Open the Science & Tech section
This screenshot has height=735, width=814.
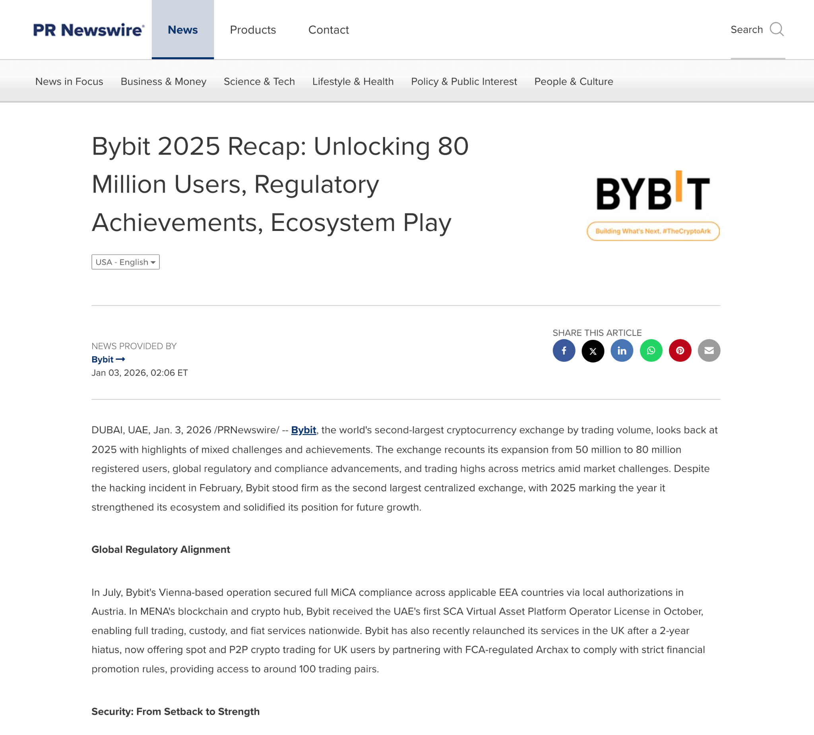click(259, 81)
